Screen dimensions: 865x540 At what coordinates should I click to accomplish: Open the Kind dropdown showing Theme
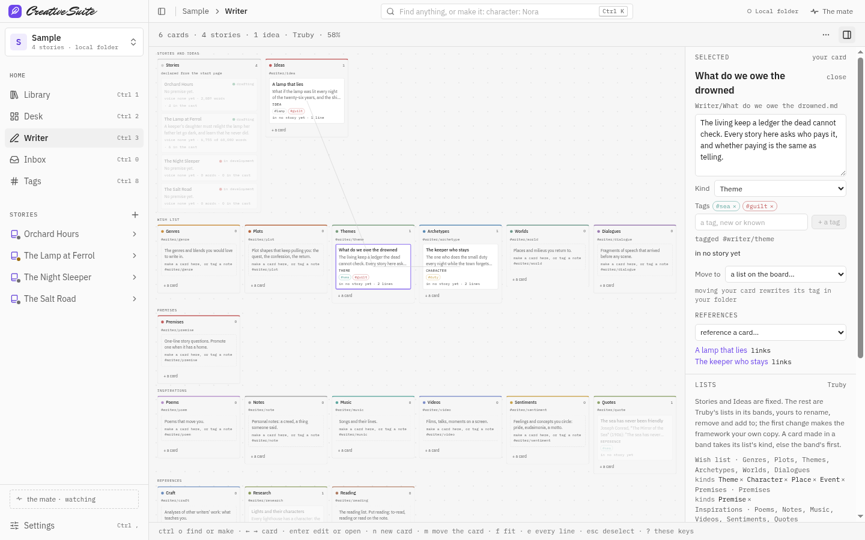click(x=780, y=188)
